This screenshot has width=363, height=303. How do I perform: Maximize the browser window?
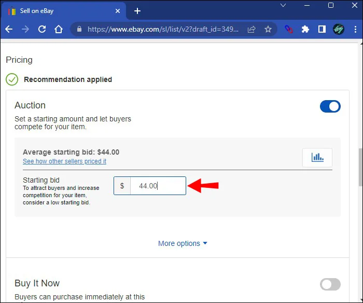331,5
